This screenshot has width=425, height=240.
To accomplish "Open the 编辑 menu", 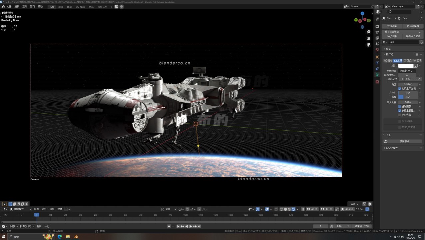I will coord(17,6).
